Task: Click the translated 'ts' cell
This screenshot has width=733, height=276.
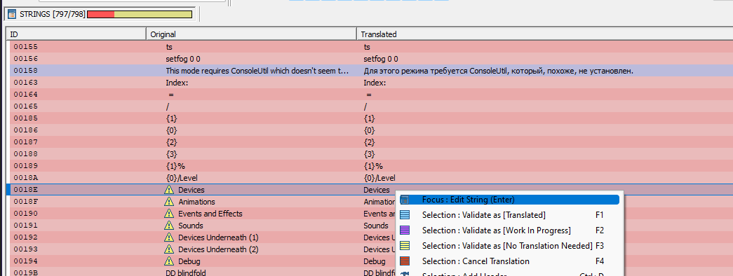Action: coord(367,47)
